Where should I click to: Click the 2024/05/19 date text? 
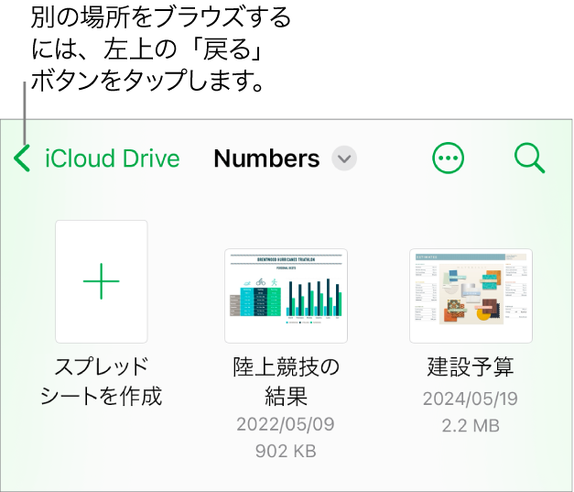[471, 399]
